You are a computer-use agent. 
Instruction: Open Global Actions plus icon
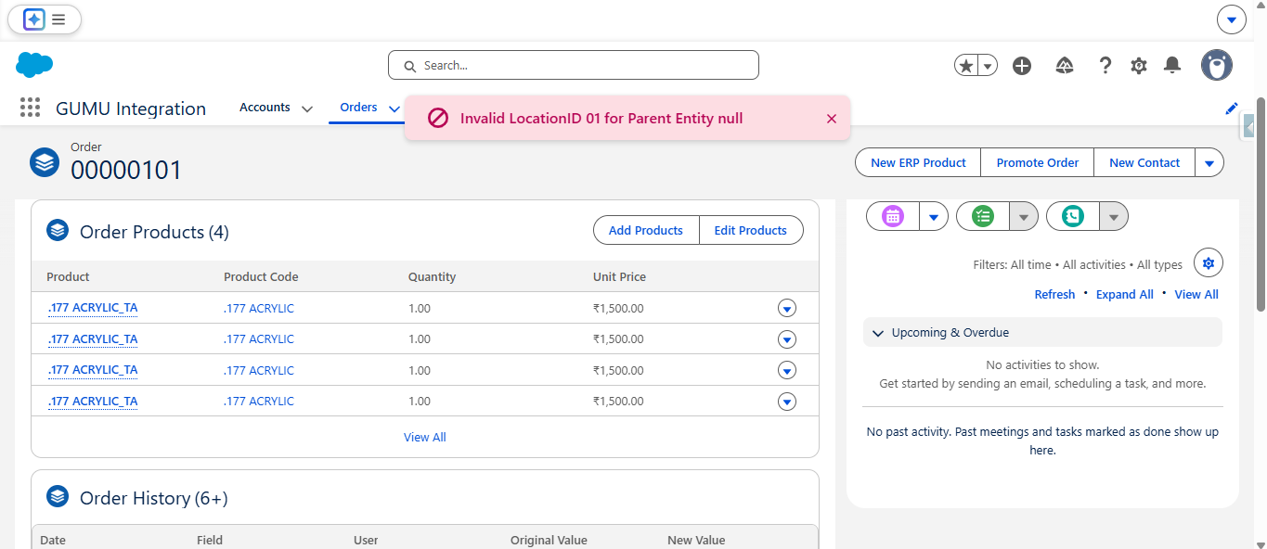(1022, 66)
